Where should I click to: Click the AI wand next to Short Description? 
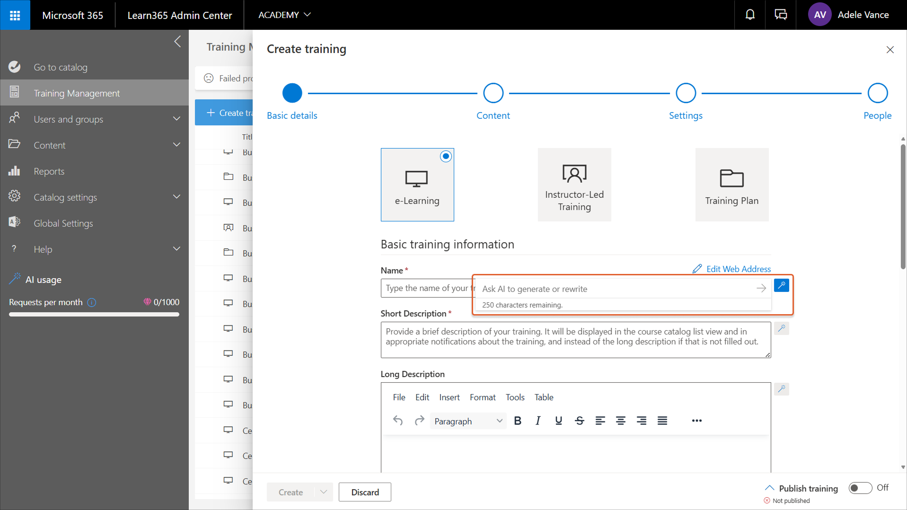[781, 328]
